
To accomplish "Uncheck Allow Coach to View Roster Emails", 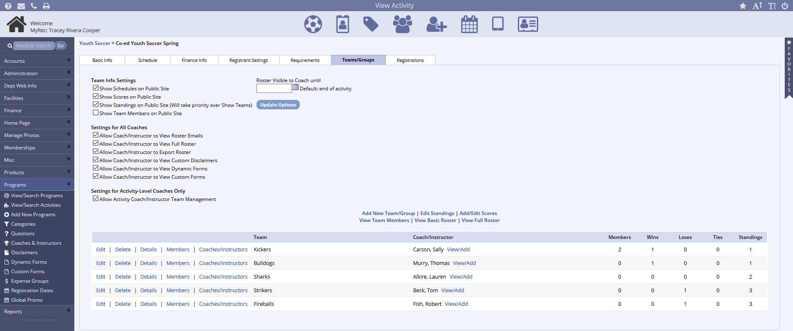I will pos(96,135).
